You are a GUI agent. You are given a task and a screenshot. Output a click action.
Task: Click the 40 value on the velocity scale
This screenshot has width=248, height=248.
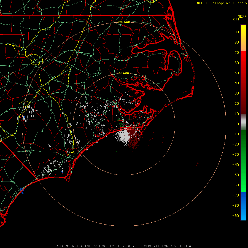point(237,83)
